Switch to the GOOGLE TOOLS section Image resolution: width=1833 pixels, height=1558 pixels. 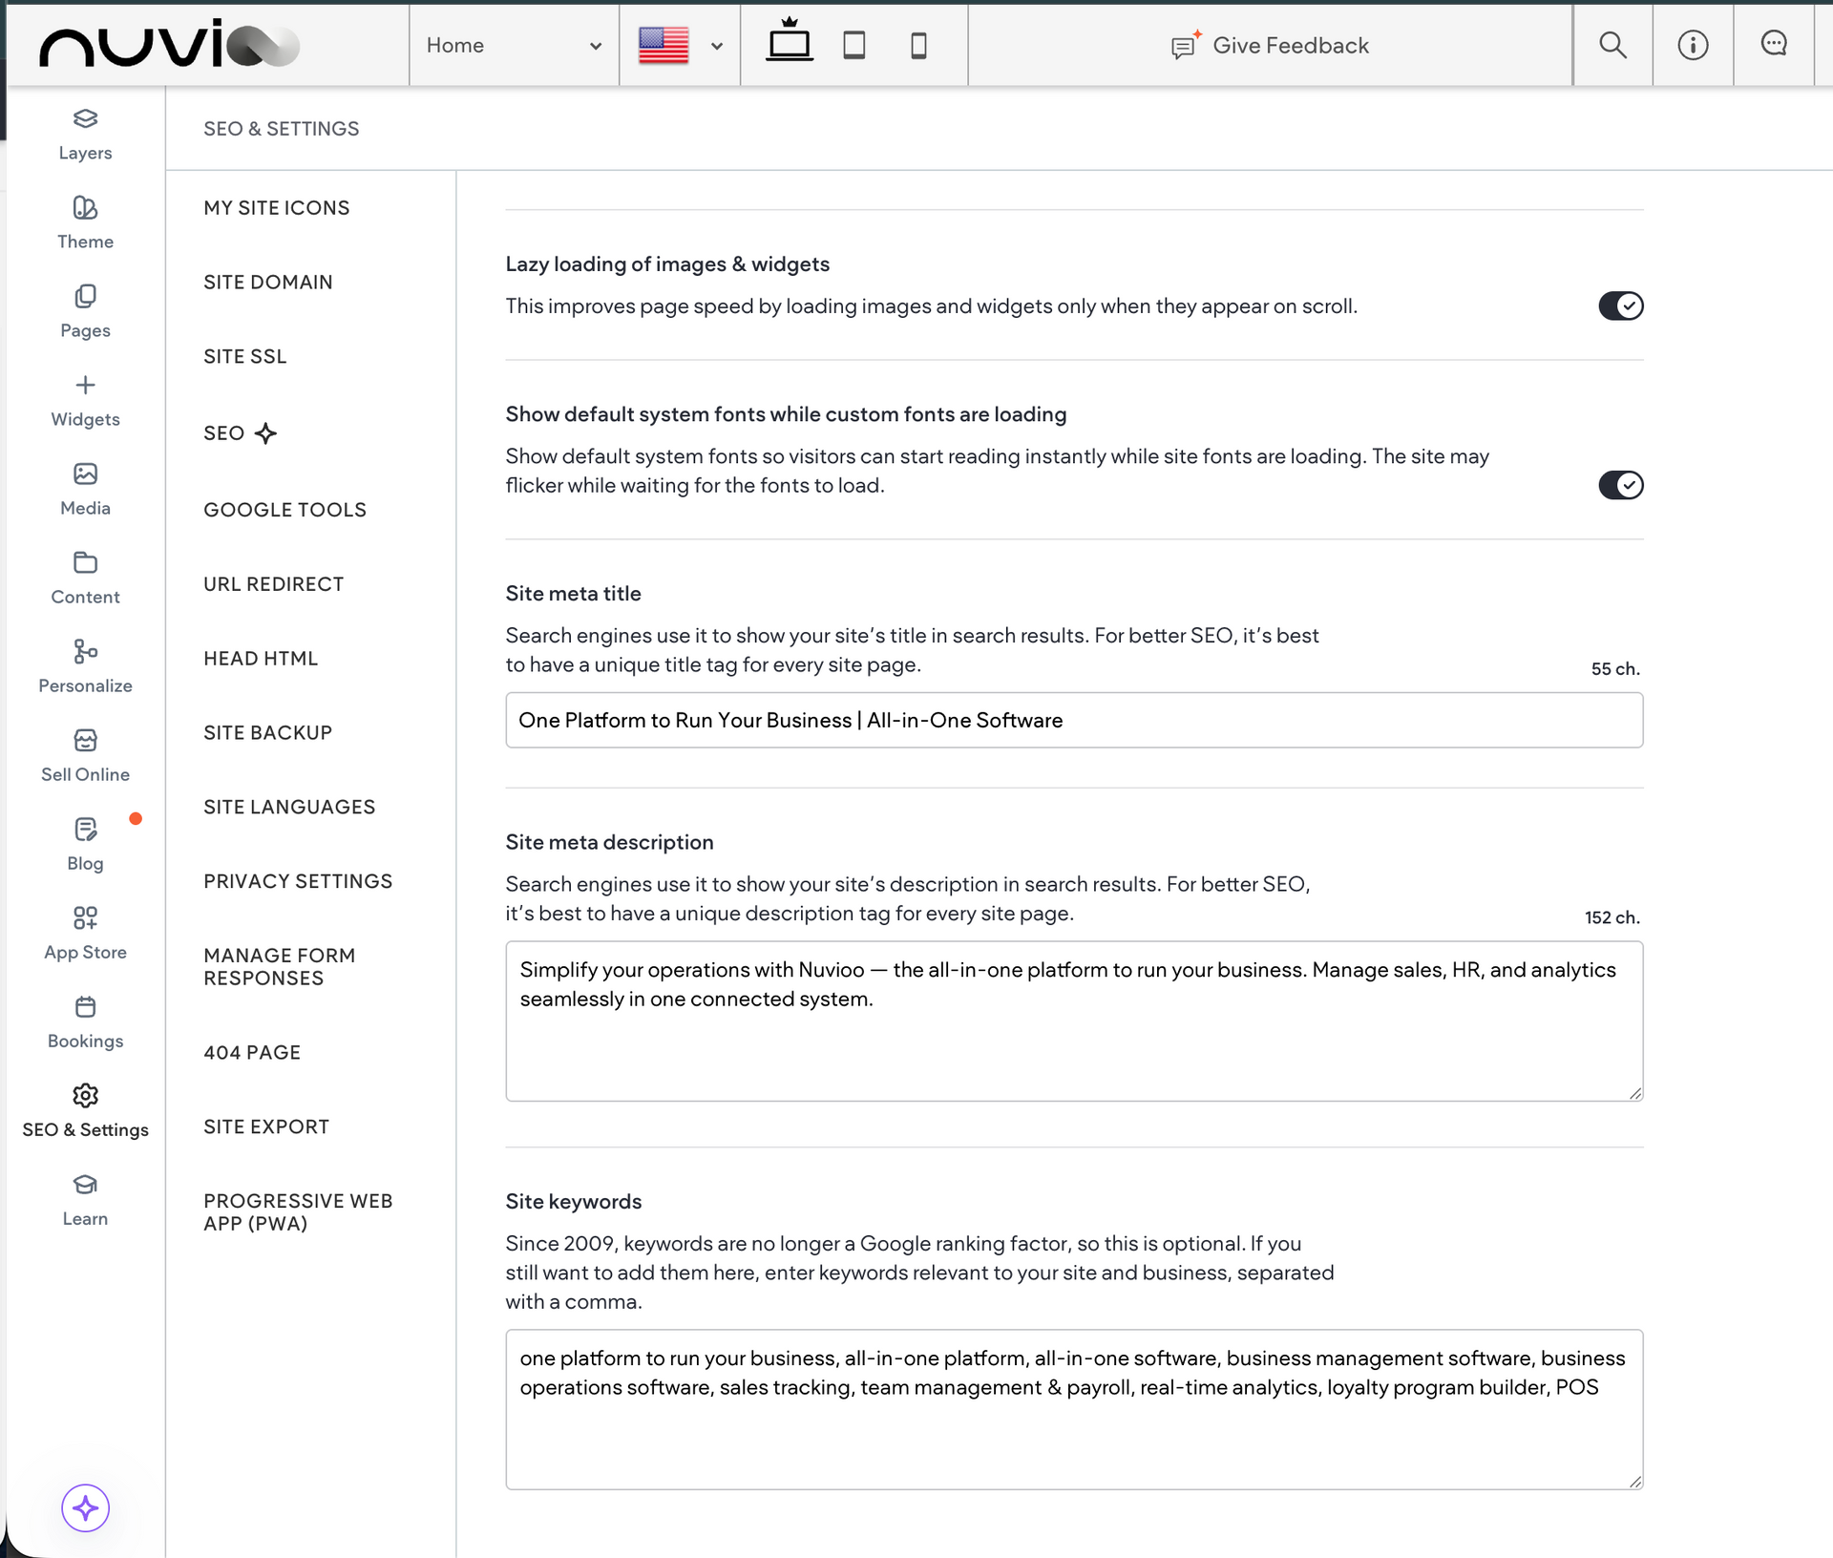284,509
